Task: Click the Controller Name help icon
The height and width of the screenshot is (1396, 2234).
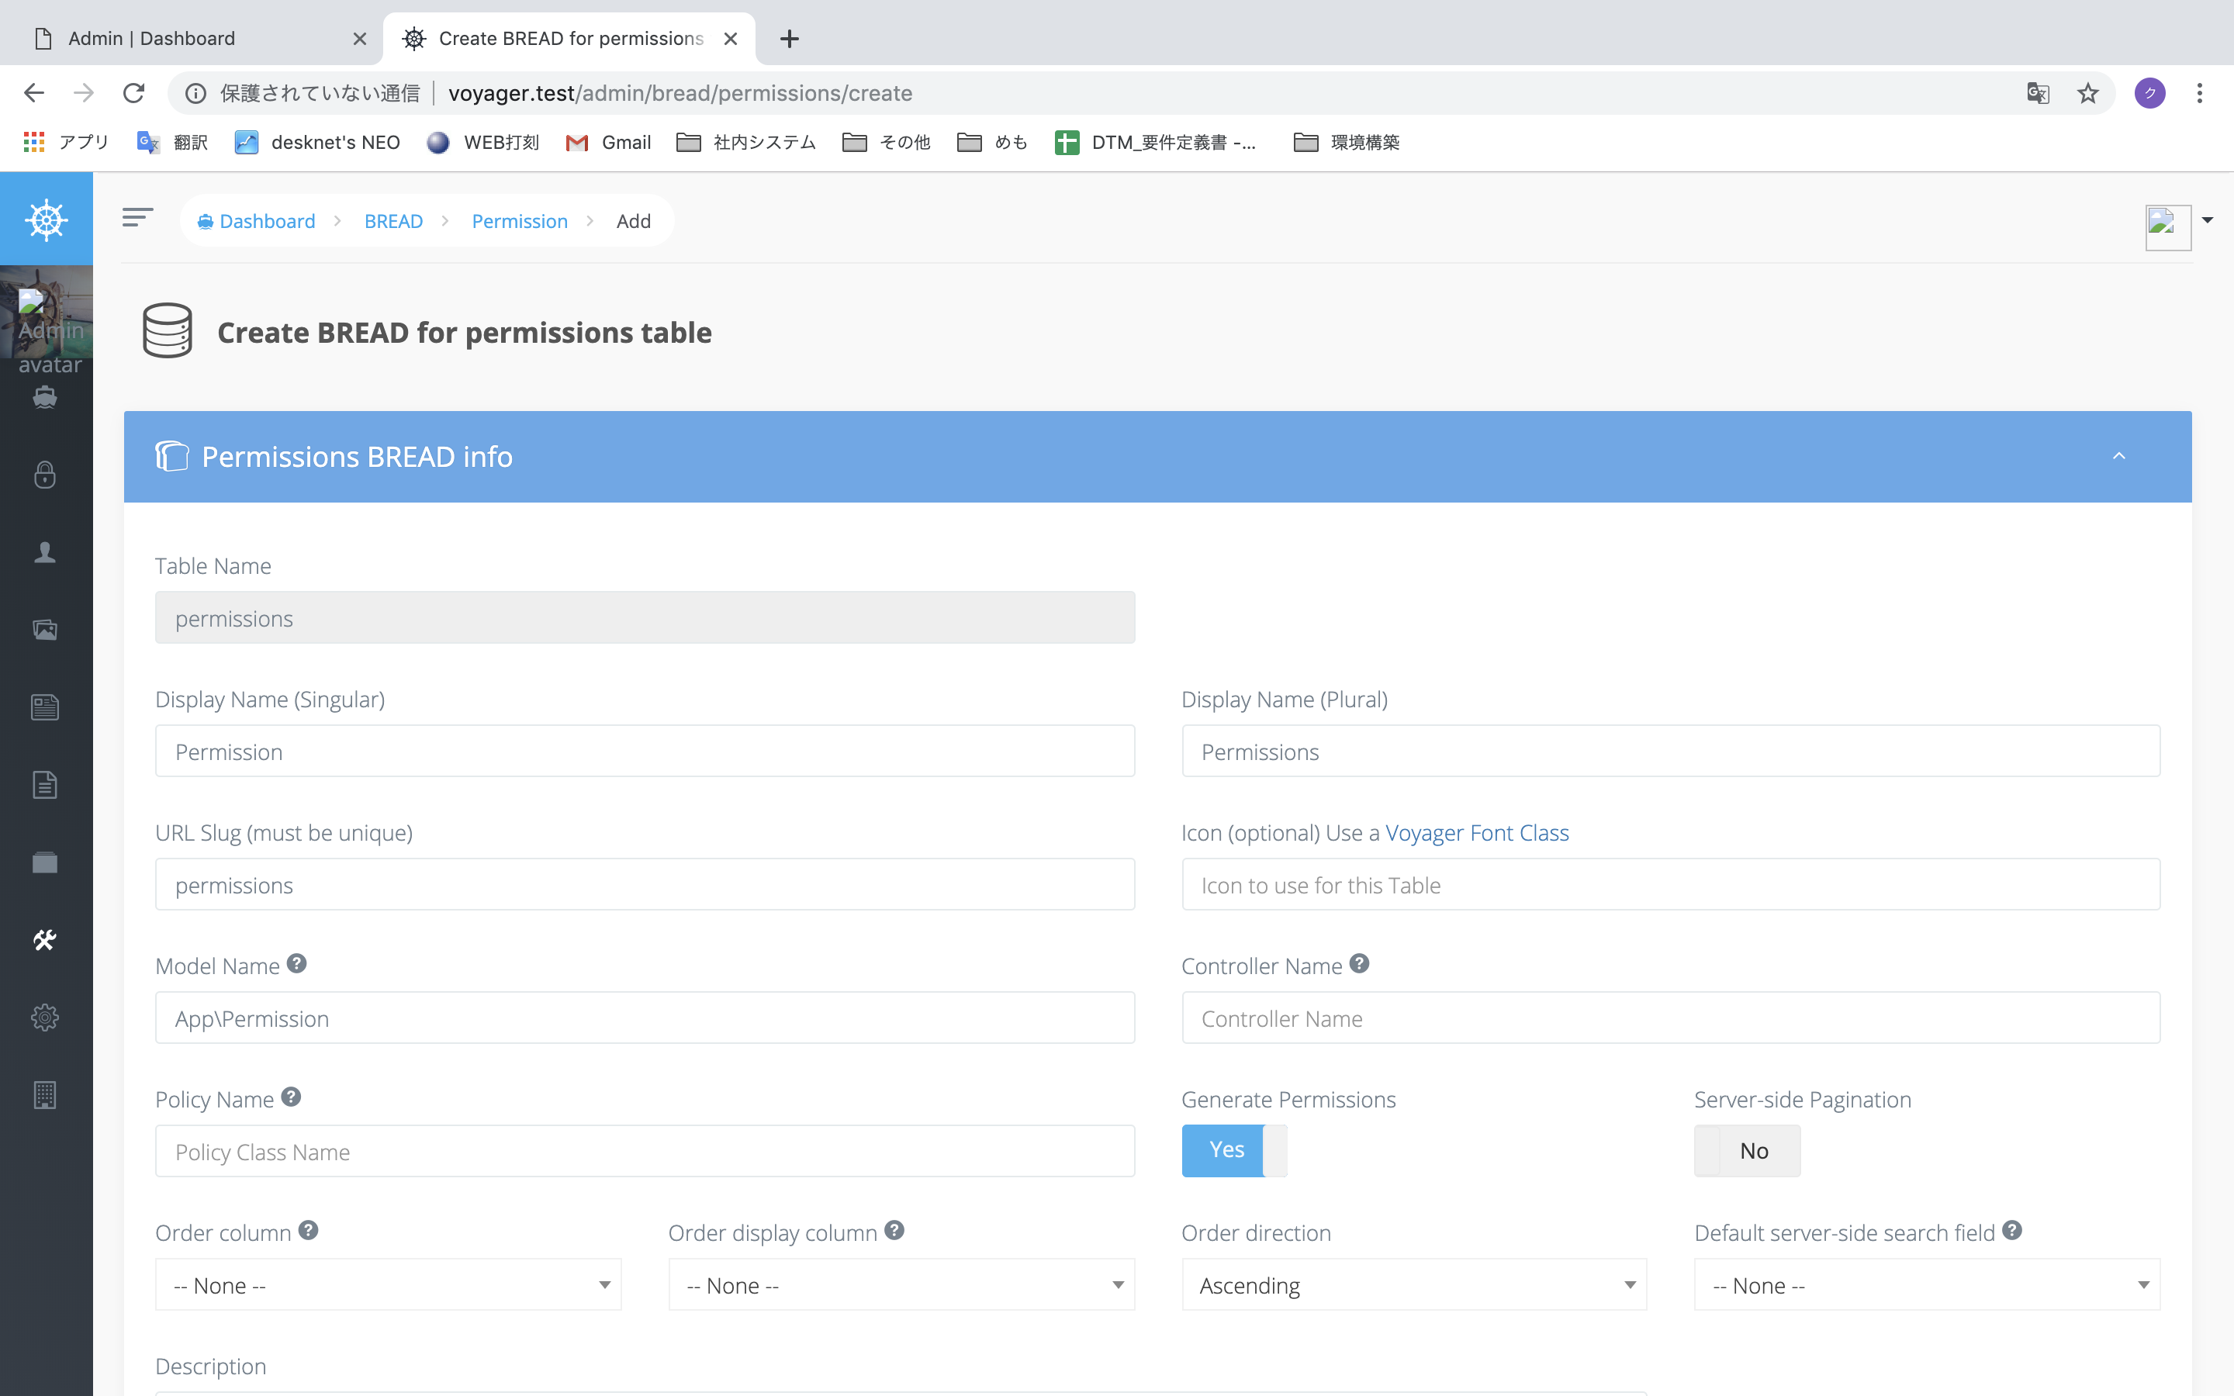Action: pos(1359,964)
